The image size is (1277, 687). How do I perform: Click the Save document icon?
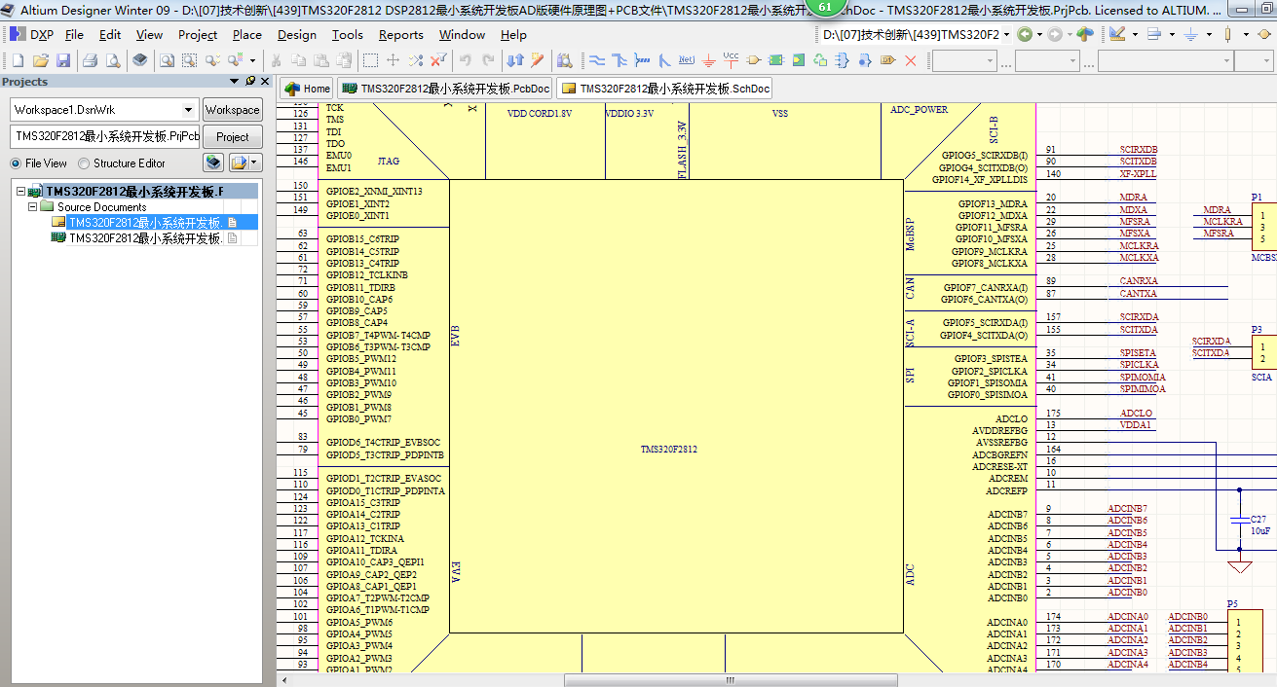click(x=63, y=60)
